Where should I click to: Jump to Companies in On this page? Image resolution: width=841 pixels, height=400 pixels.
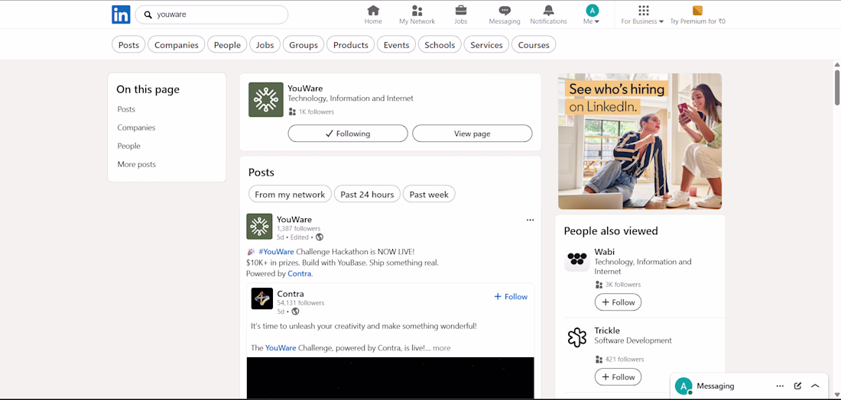(x=136, y=127)
